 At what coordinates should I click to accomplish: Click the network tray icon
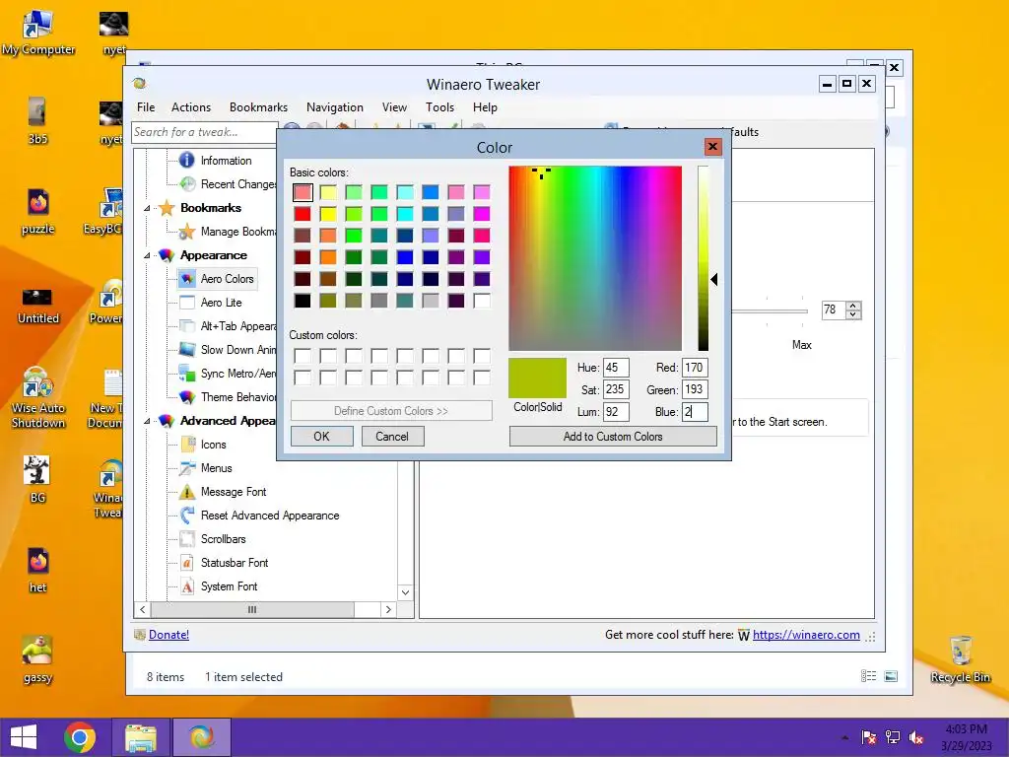(x=893, y=737)
